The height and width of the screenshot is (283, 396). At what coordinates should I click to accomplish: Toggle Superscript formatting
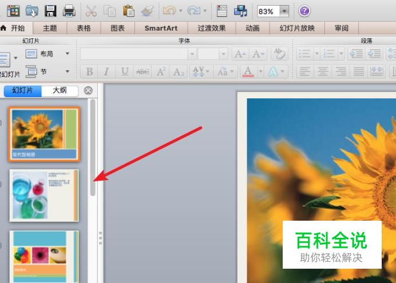[x=161, y=71]
